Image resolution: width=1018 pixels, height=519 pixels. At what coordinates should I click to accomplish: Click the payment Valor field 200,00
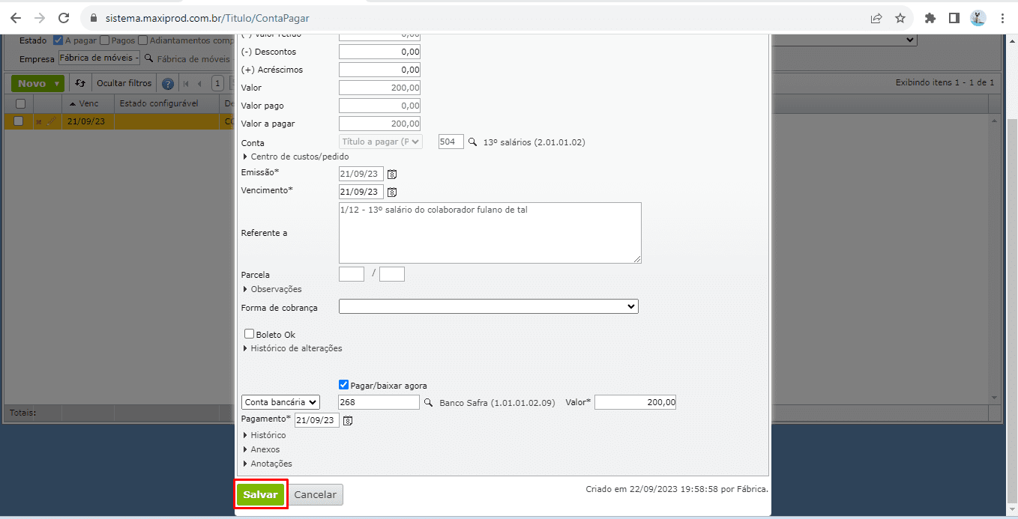click(636, 402)
